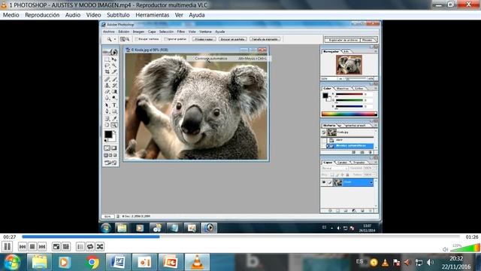Click the Encajar en pantalla button

[232, 39]
